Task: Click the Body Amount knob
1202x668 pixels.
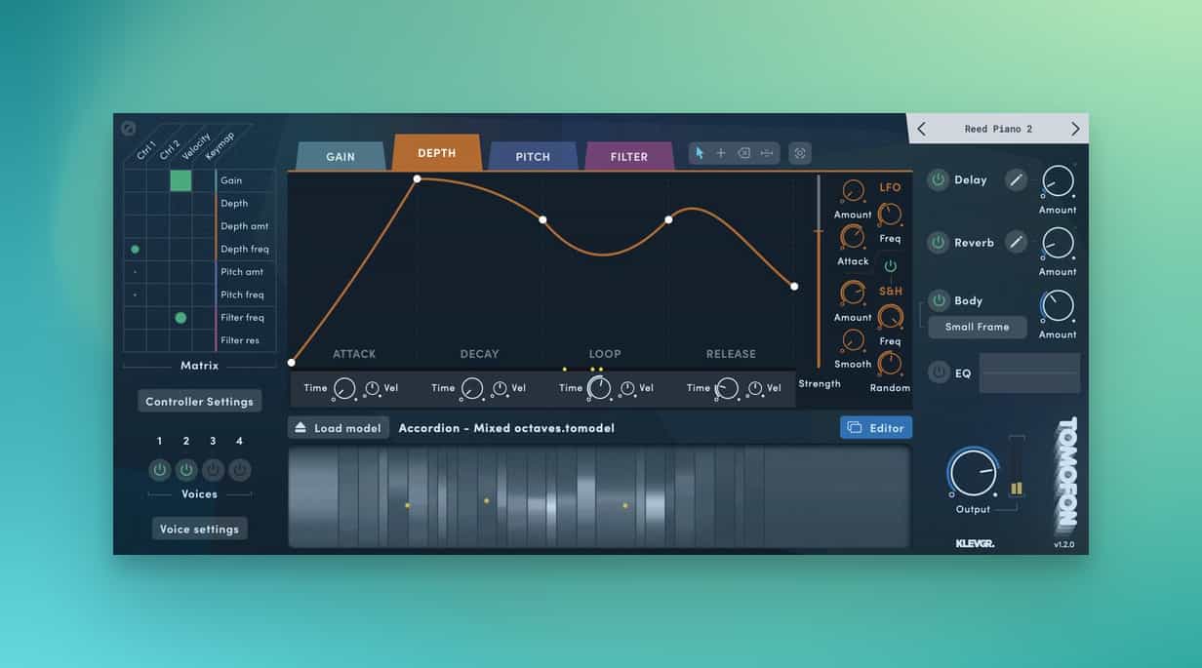Action: (x=1058, y=305)
